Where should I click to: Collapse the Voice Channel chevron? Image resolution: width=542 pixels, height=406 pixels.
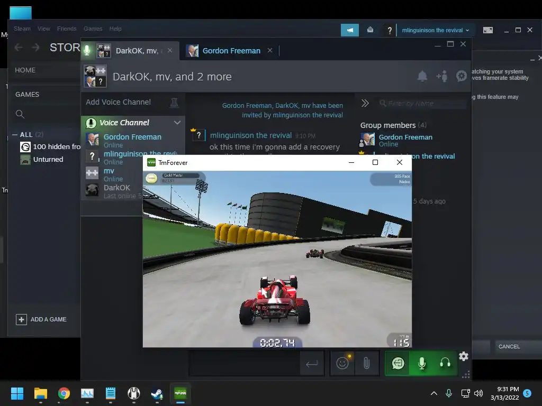(177, 123)
